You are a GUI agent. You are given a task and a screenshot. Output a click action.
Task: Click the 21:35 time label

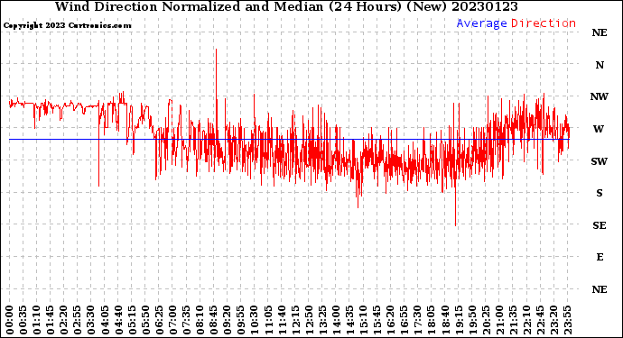pos(513,321)
